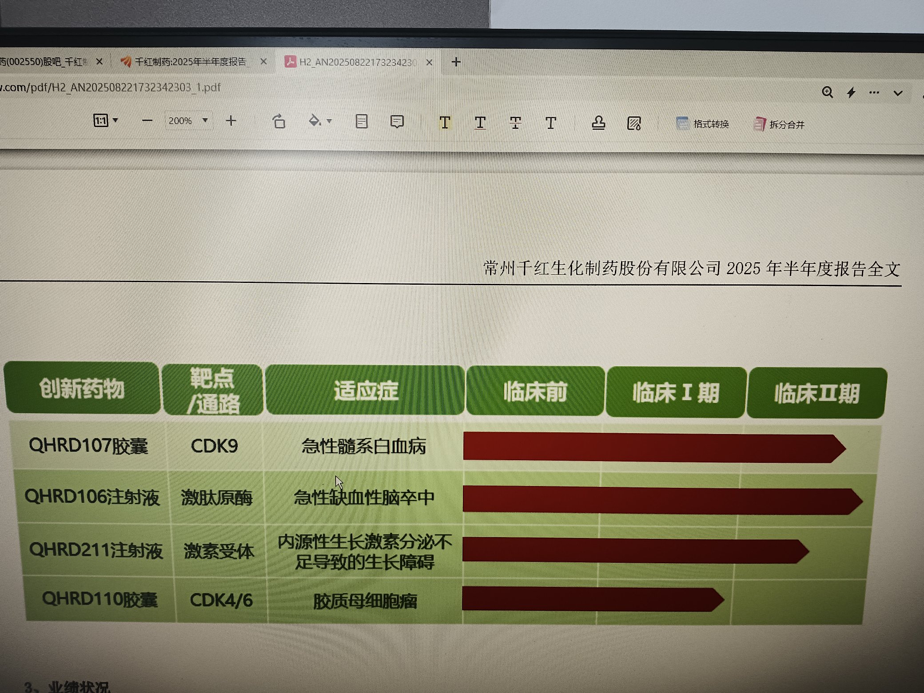
Task: Click the QHRD107胶囊 table cell
Action: point(88,446)
